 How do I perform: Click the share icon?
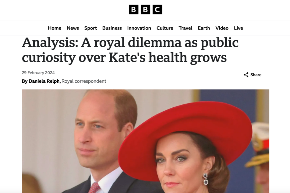(246, 75)
